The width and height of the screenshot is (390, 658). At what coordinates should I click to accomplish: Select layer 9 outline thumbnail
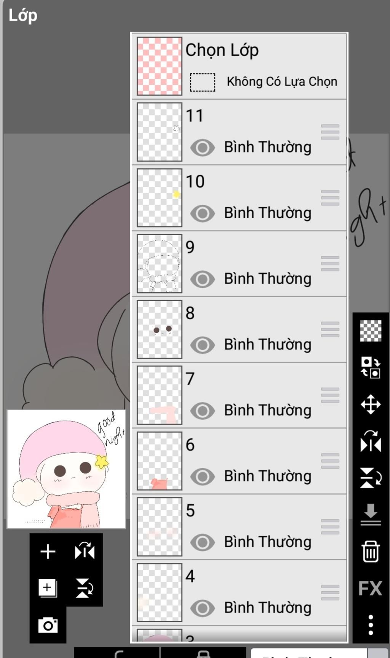click(159, 263)
